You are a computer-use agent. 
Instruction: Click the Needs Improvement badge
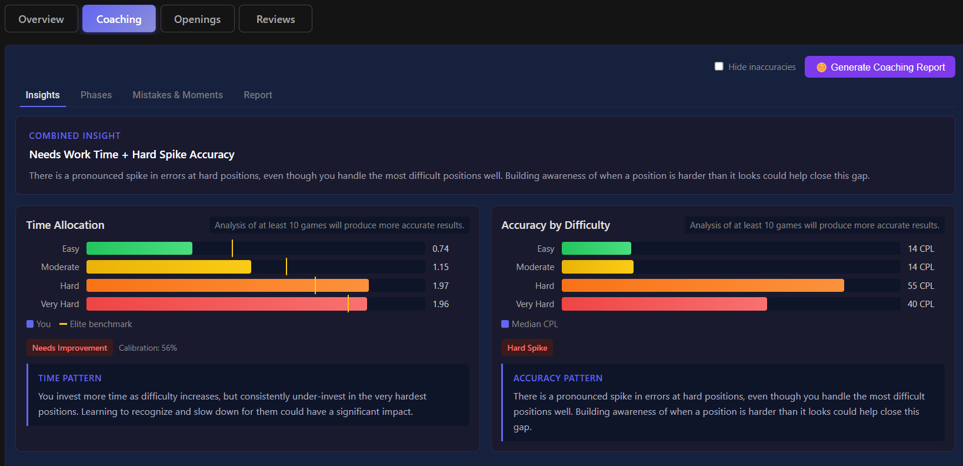(x=69, y=348)
